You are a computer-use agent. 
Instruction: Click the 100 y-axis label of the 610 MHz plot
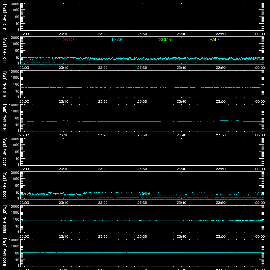(16, 84)
